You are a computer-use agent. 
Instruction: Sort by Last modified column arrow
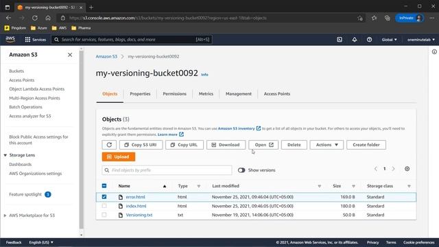pyautogui.click(x=320, y=186)
